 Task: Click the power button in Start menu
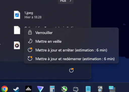tap(71, 70)
